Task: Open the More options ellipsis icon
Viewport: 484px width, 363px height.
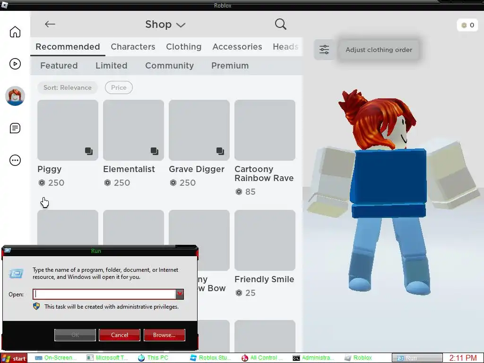Action: coord(15,160)
